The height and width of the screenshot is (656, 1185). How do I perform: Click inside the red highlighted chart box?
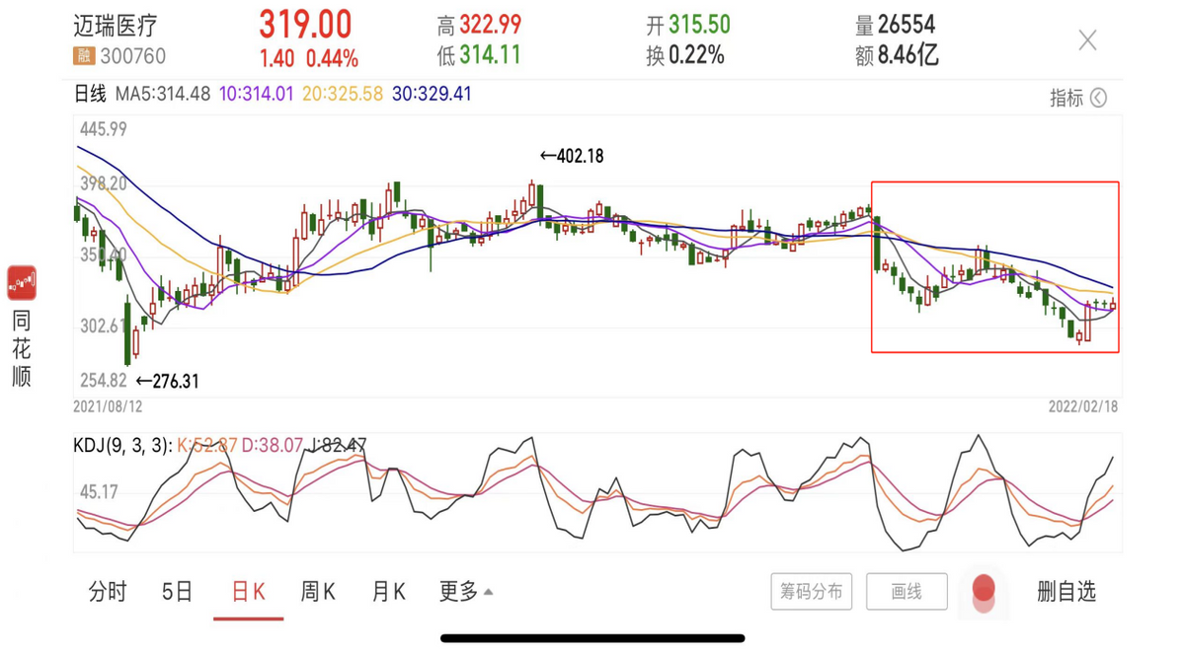994,266
